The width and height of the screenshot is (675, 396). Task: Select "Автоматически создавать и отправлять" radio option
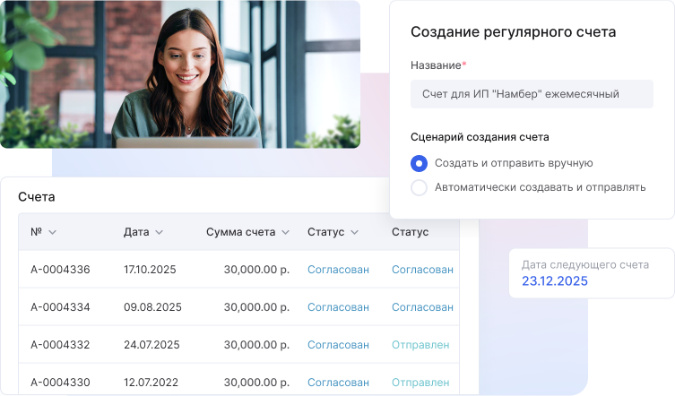click(x=419, y=187)
